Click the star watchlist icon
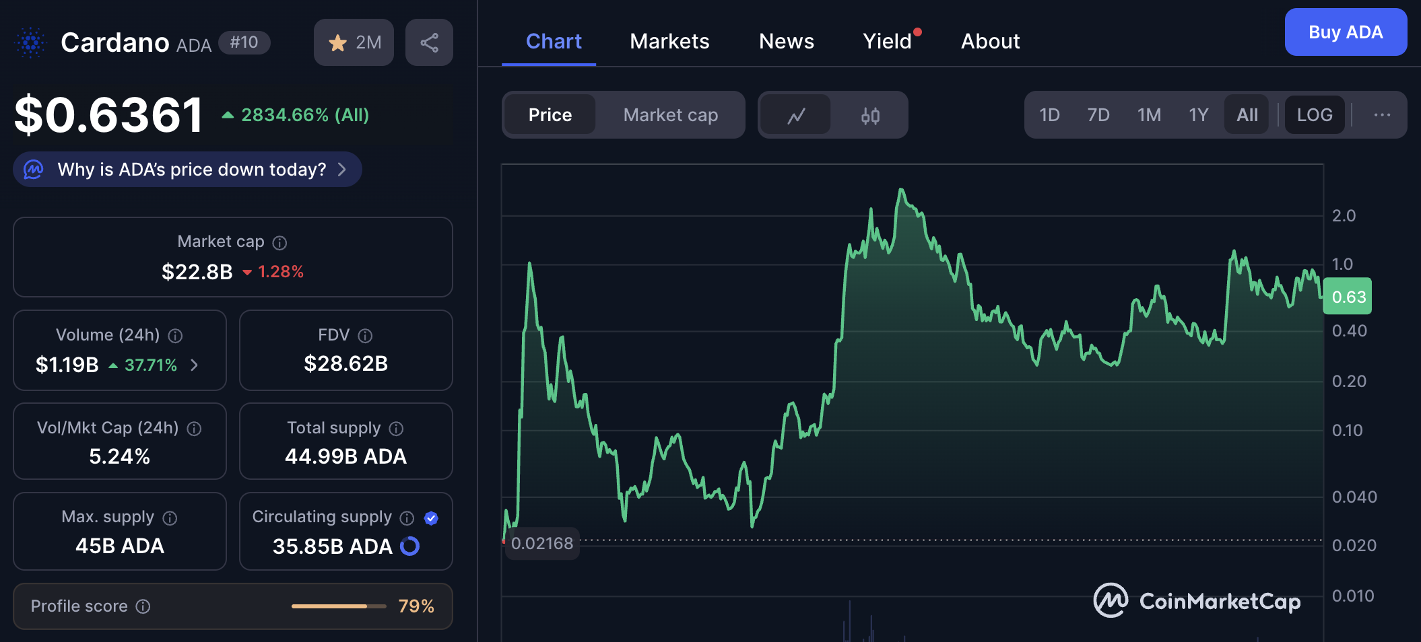The image size is (1421, 642). tap(337, 43)
